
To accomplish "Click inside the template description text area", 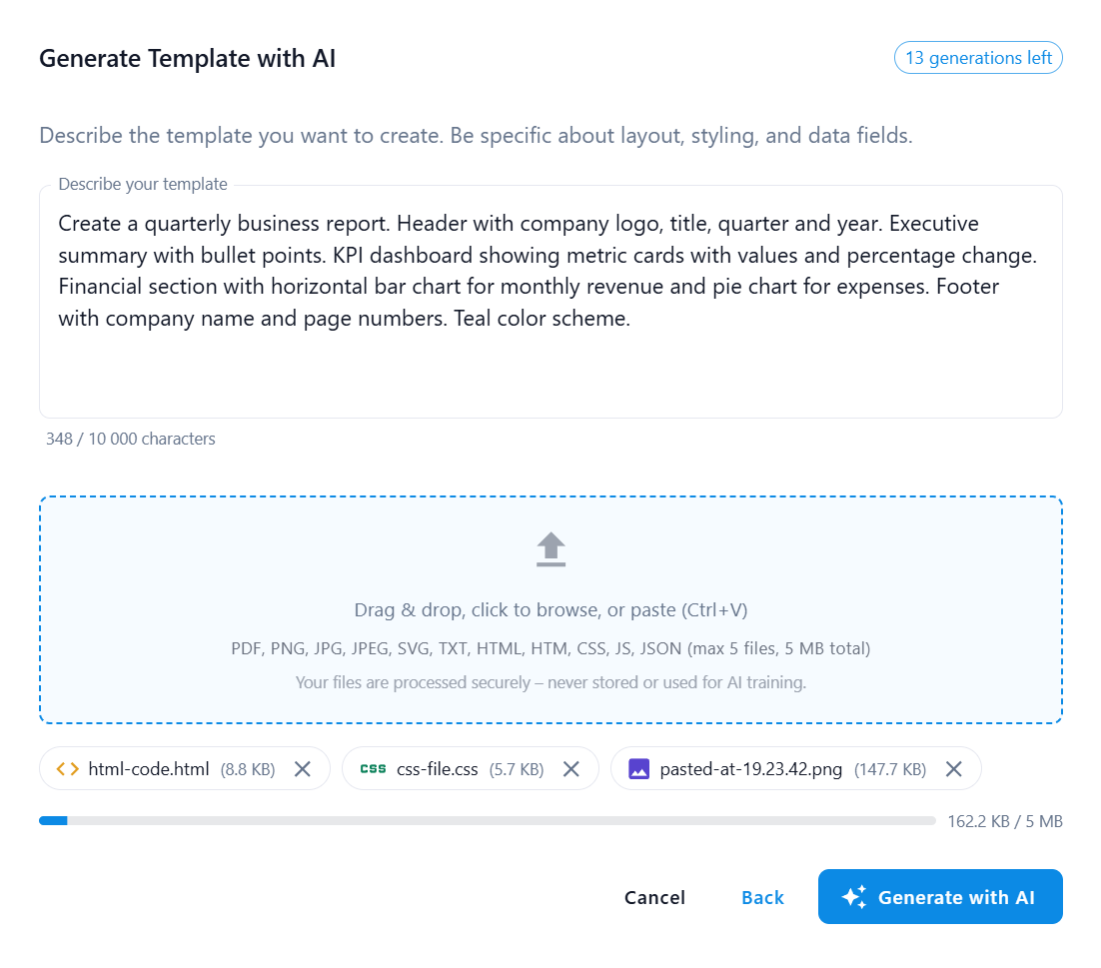I will coord(550,300).
